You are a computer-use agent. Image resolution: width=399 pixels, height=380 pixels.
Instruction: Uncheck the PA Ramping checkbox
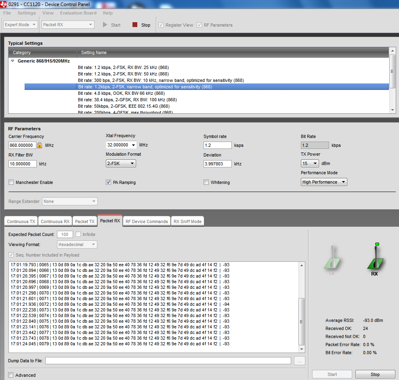click(108, 182)
